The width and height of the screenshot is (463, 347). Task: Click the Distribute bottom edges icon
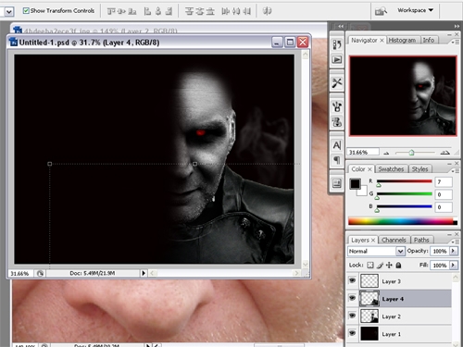tap(210, 11)
